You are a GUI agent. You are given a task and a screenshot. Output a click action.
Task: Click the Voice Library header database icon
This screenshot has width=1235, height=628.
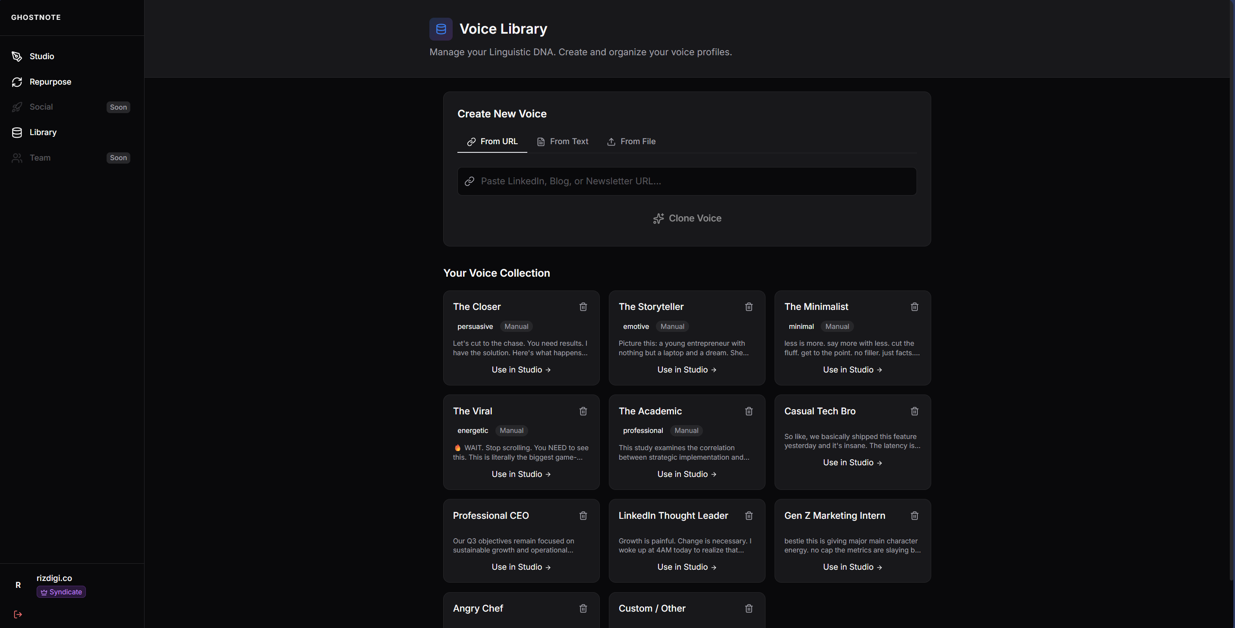(441, 29)
